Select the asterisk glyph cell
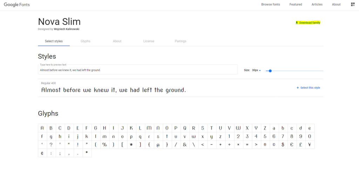Screen dimensions: 359x169 87,153
